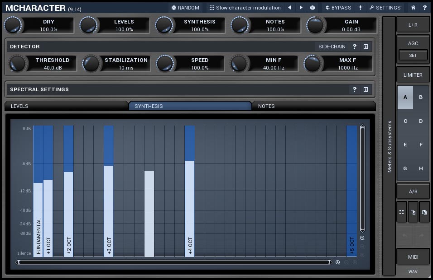Viewport: 433px width, 280px height.
Task: Open Detector section help question mark
Action: click(x=355, y=47)
